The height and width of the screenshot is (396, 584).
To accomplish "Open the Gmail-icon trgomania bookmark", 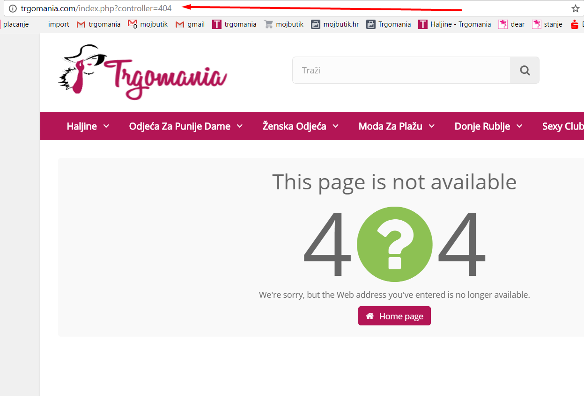I will (x=98, y=24).
